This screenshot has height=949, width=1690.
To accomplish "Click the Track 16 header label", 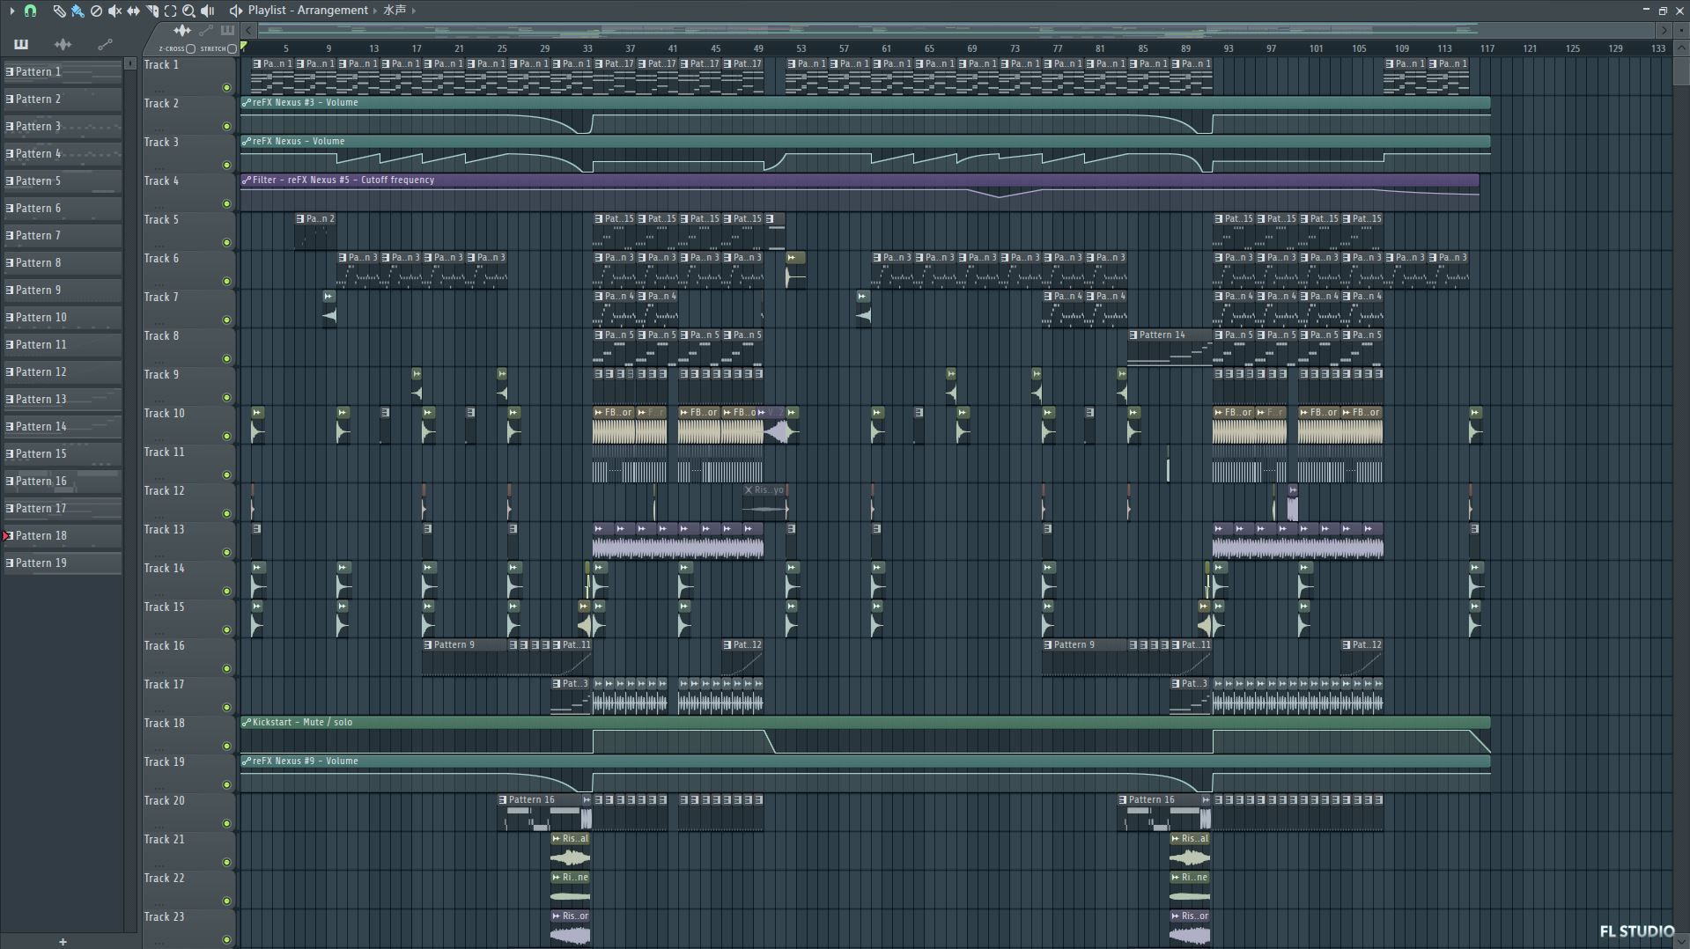I will [x=164, y=646].
